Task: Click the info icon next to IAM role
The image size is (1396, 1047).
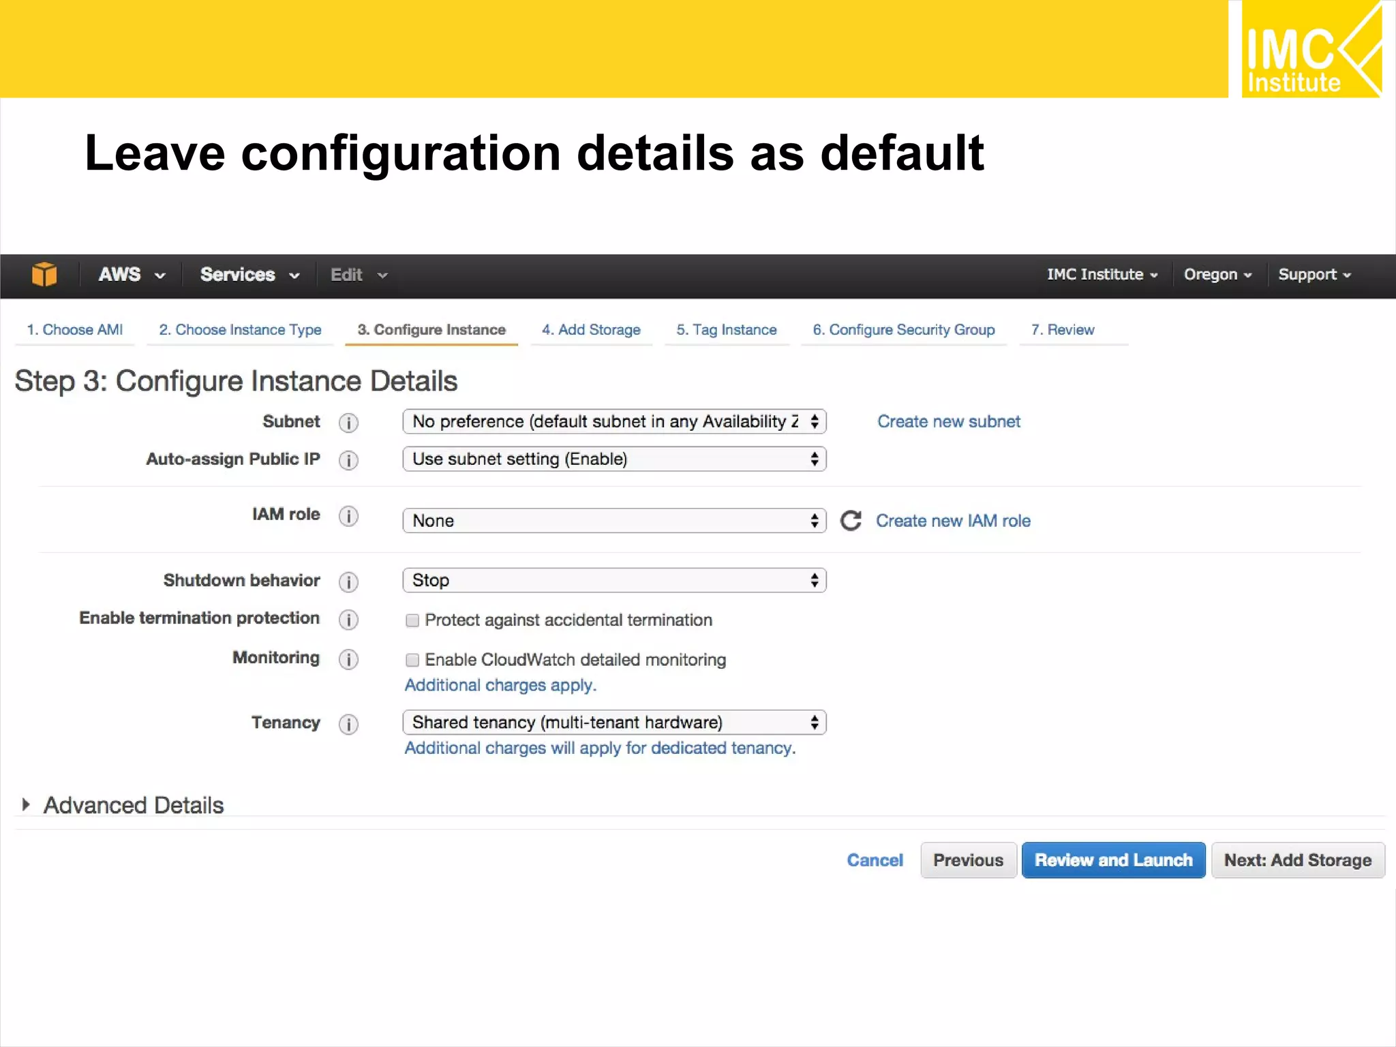Action: [348, 516]
